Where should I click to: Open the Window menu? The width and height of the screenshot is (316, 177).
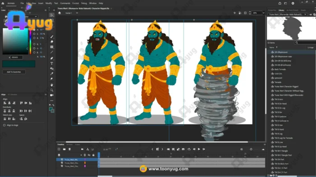pyautogui.click(x=93, y=3)
